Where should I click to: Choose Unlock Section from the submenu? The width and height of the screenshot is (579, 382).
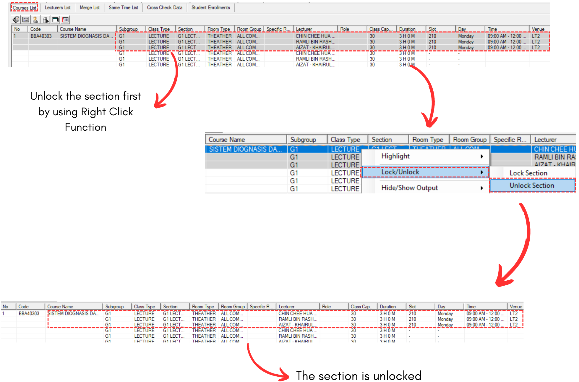coord(531,186)
